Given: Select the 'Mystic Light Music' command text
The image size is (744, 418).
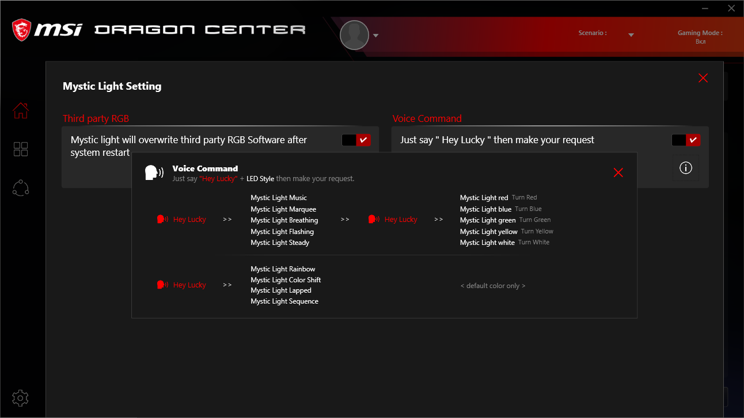Looking at the screenshot, I should [279, 198].
